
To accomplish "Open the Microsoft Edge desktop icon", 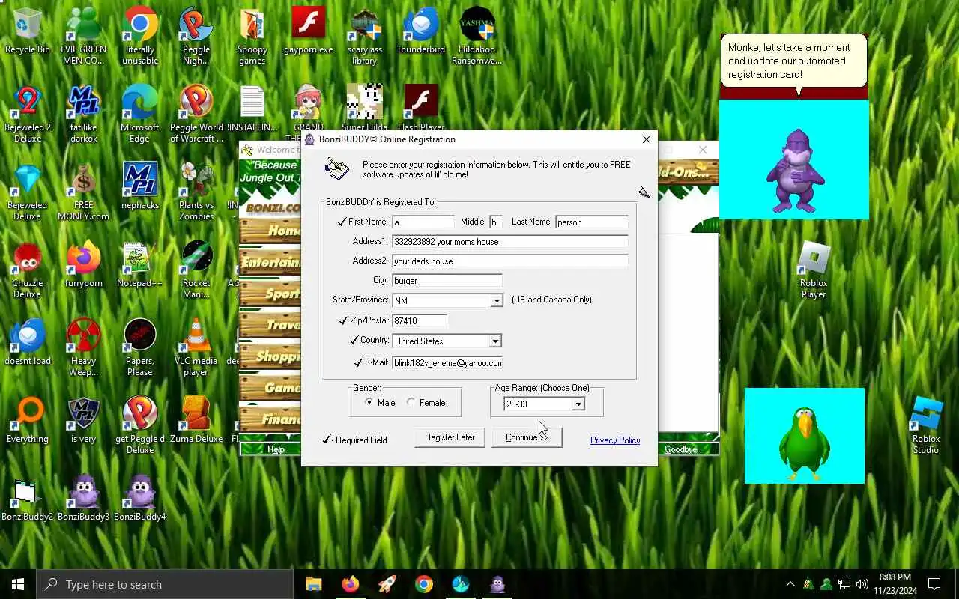I will click(139, 114).
